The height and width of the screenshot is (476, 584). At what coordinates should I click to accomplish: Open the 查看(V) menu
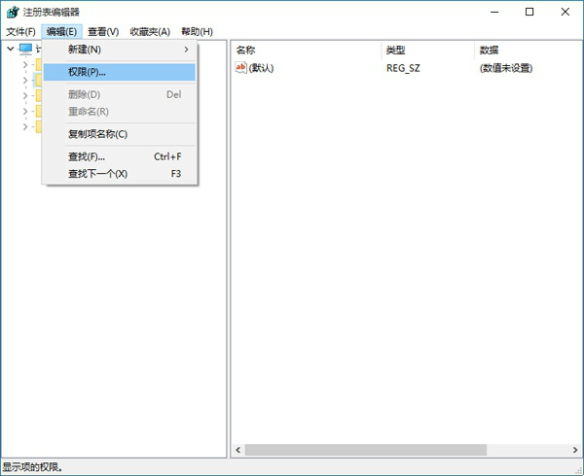[x=103, y=32]
